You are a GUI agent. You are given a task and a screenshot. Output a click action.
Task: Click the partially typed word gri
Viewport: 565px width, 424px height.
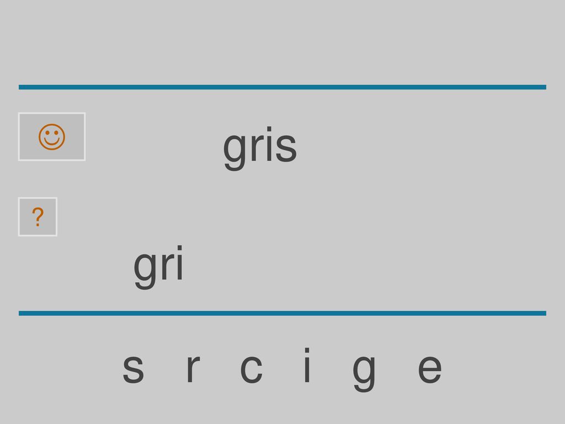pyautogui.click(x=158, y=267)
